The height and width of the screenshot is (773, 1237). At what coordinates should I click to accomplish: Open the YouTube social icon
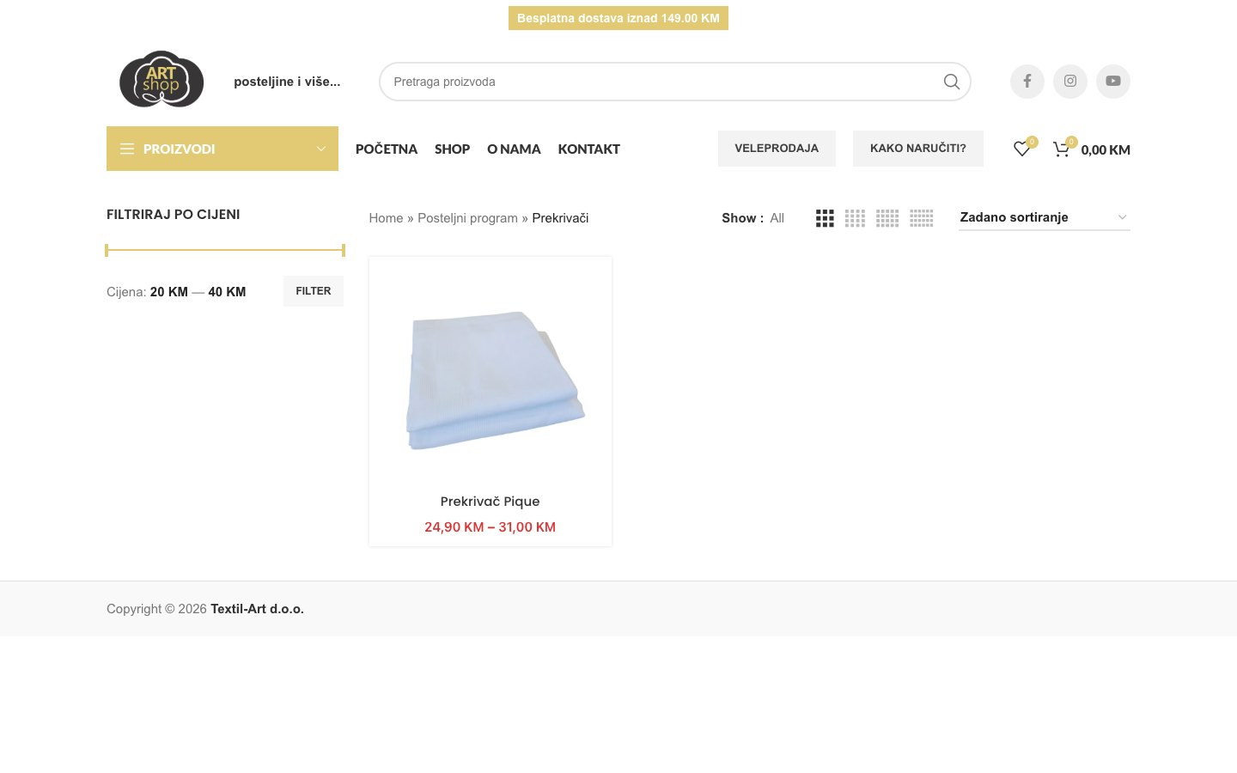[x=1112, y=82]
